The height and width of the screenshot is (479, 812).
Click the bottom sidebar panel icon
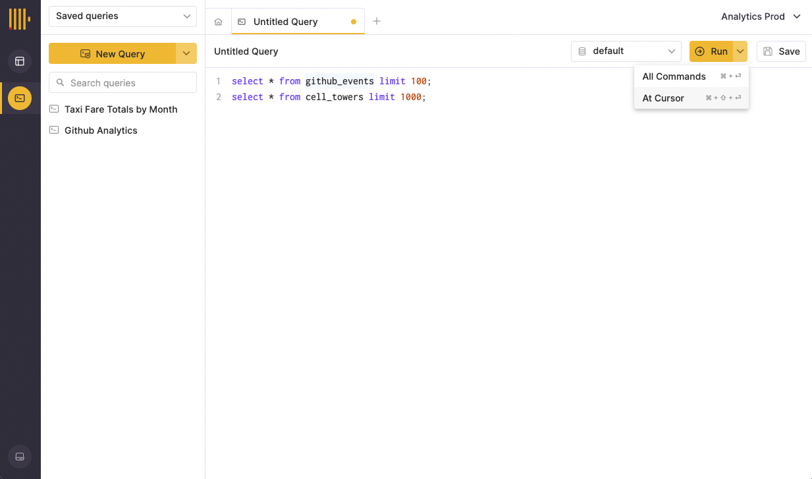(x=20, y=457)
